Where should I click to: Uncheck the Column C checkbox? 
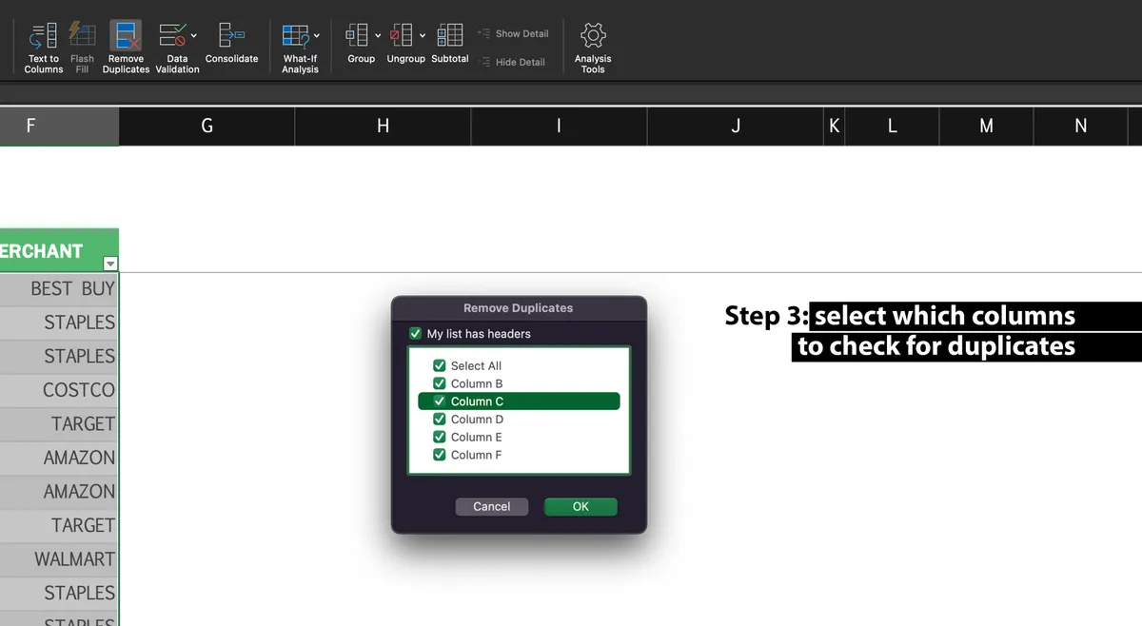440,401
